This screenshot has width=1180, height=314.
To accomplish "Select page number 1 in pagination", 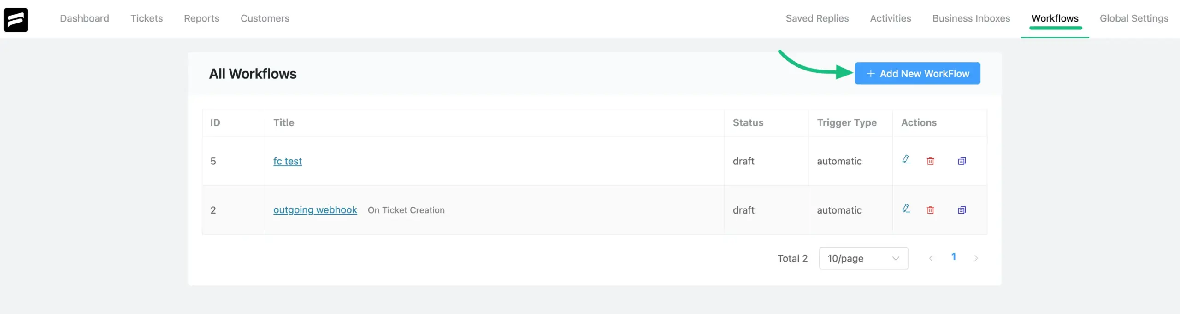I will coord(953,257).
